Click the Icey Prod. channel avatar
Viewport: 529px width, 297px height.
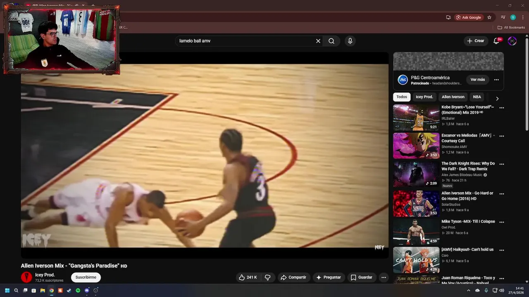[26, 277]
